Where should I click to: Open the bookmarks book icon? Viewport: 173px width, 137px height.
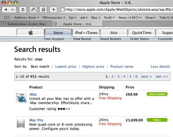(x=6, y=18)
